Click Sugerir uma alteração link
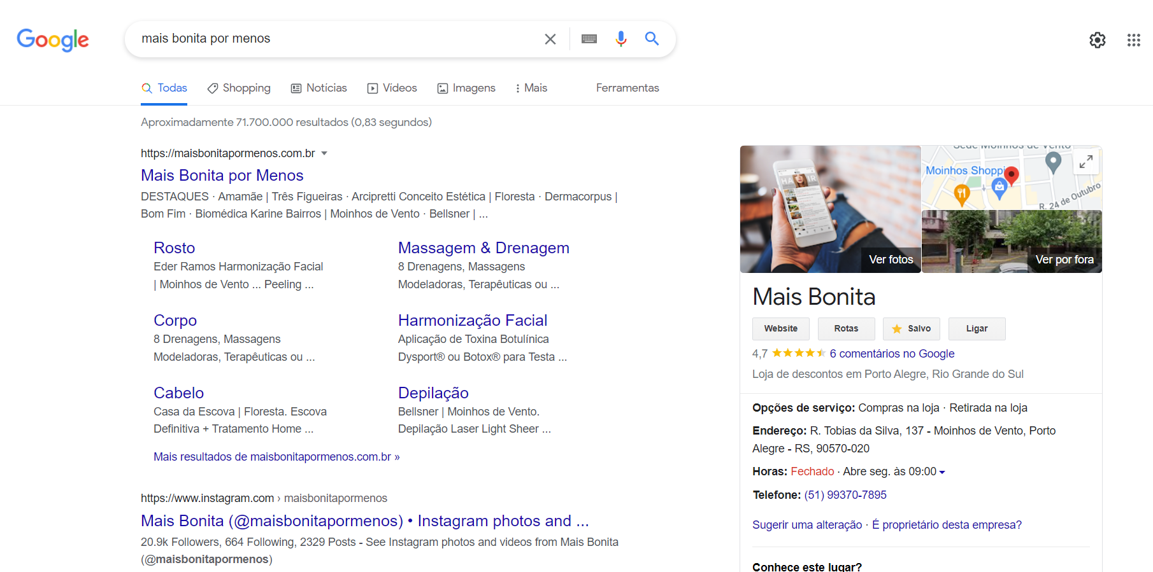 [807, 525]
